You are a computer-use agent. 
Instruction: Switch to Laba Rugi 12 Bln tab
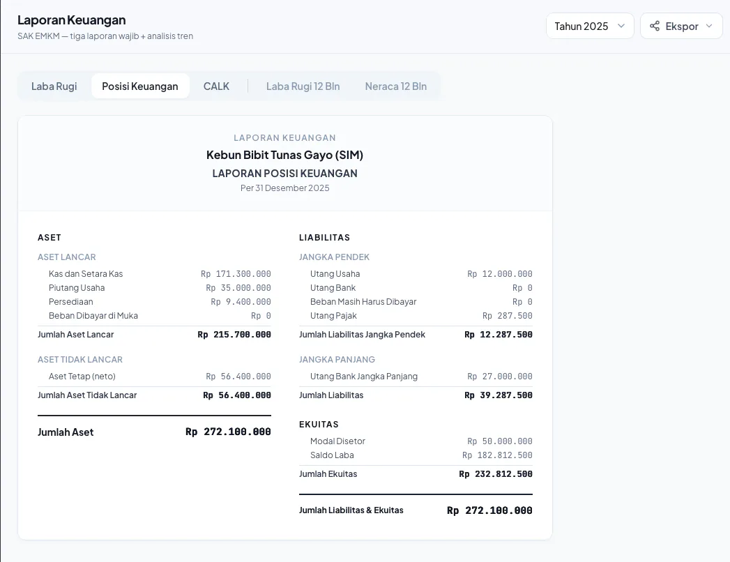point(303,86)
